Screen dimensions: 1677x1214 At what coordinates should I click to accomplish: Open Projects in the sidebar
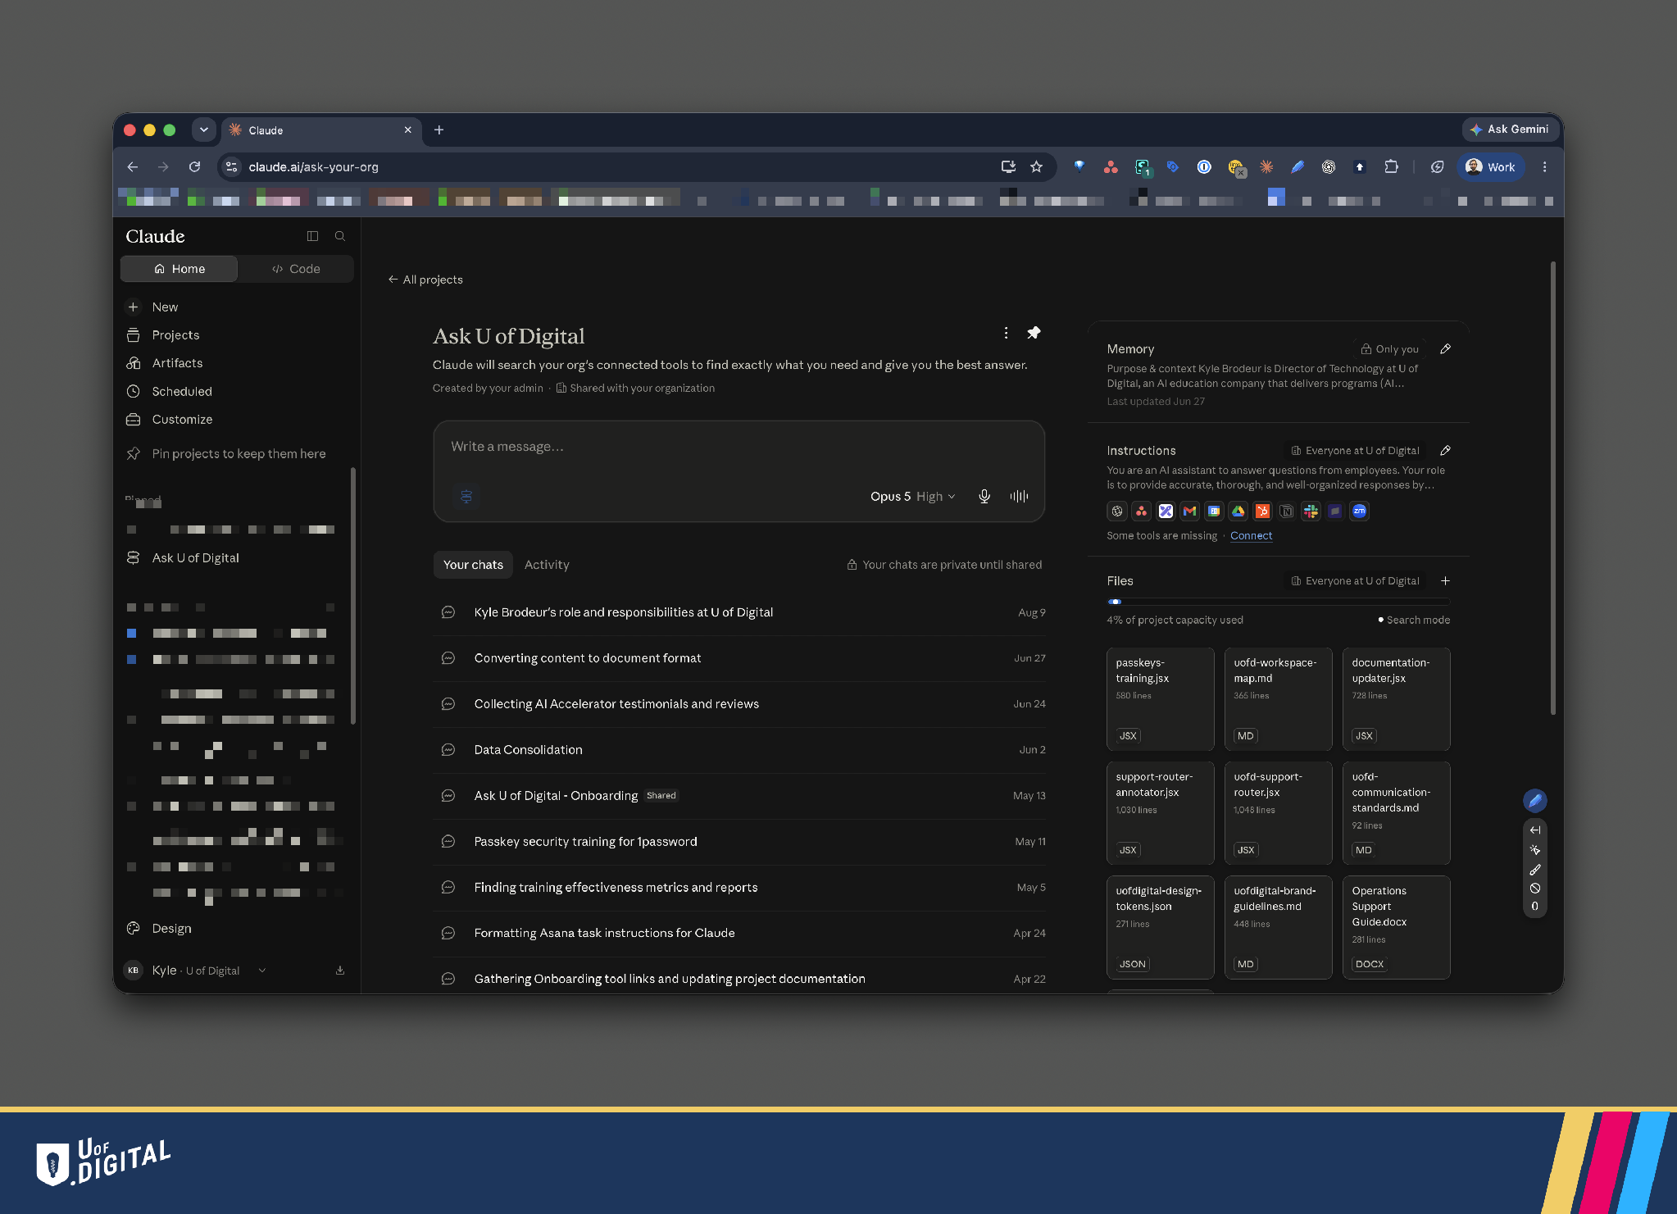point(175,334)
